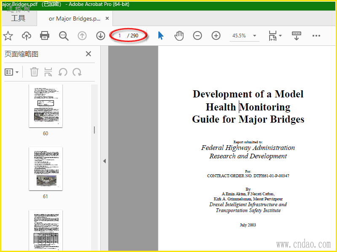Click the bookmark star icon
The width and height of the screenshot is (337, 252).
pos(8,36)
